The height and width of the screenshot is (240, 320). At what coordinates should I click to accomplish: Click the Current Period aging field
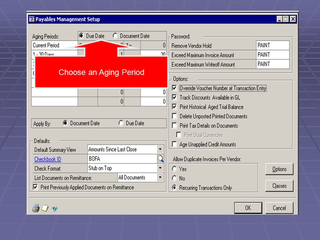pos(54,45)
